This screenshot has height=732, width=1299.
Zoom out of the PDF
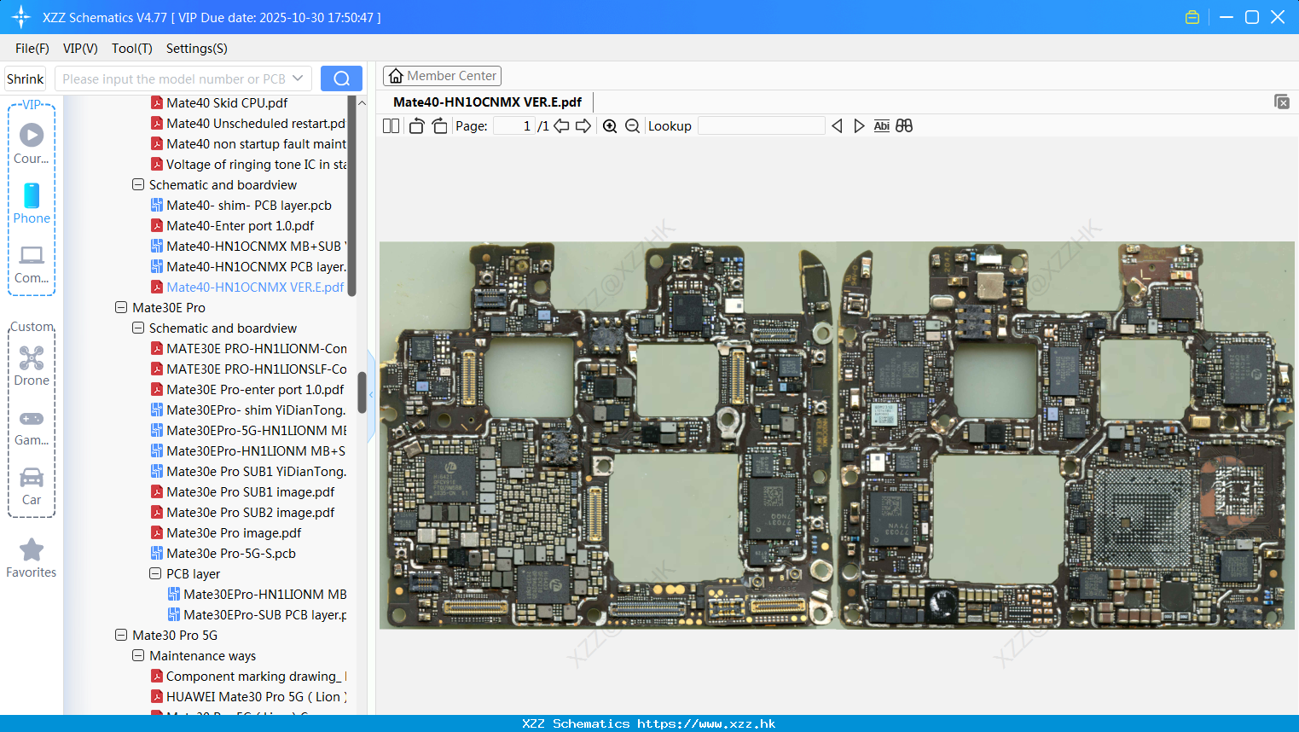click(x=632, y=126)
